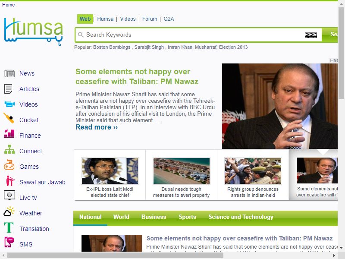345x259 pixels.
Task: Open the Sawal aur Jawab link
Action: pos(42,182)
